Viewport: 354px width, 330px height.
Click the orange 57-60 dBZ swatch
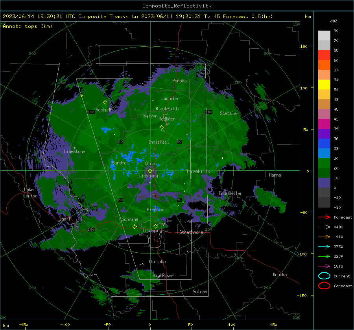[x=324, y=65]
